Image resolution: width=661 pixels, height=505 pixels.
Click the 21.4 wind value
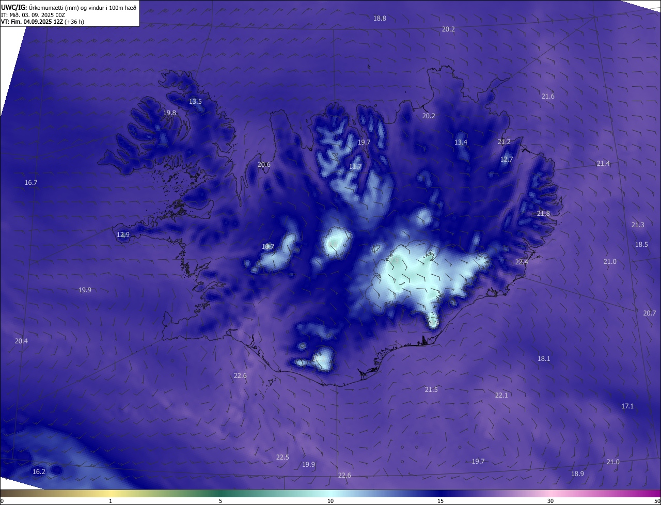(x=603, y=163)
